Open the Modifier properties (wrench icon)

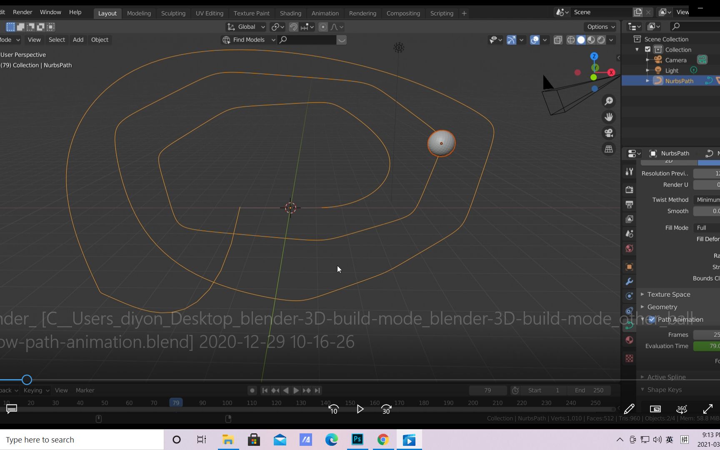629,281
